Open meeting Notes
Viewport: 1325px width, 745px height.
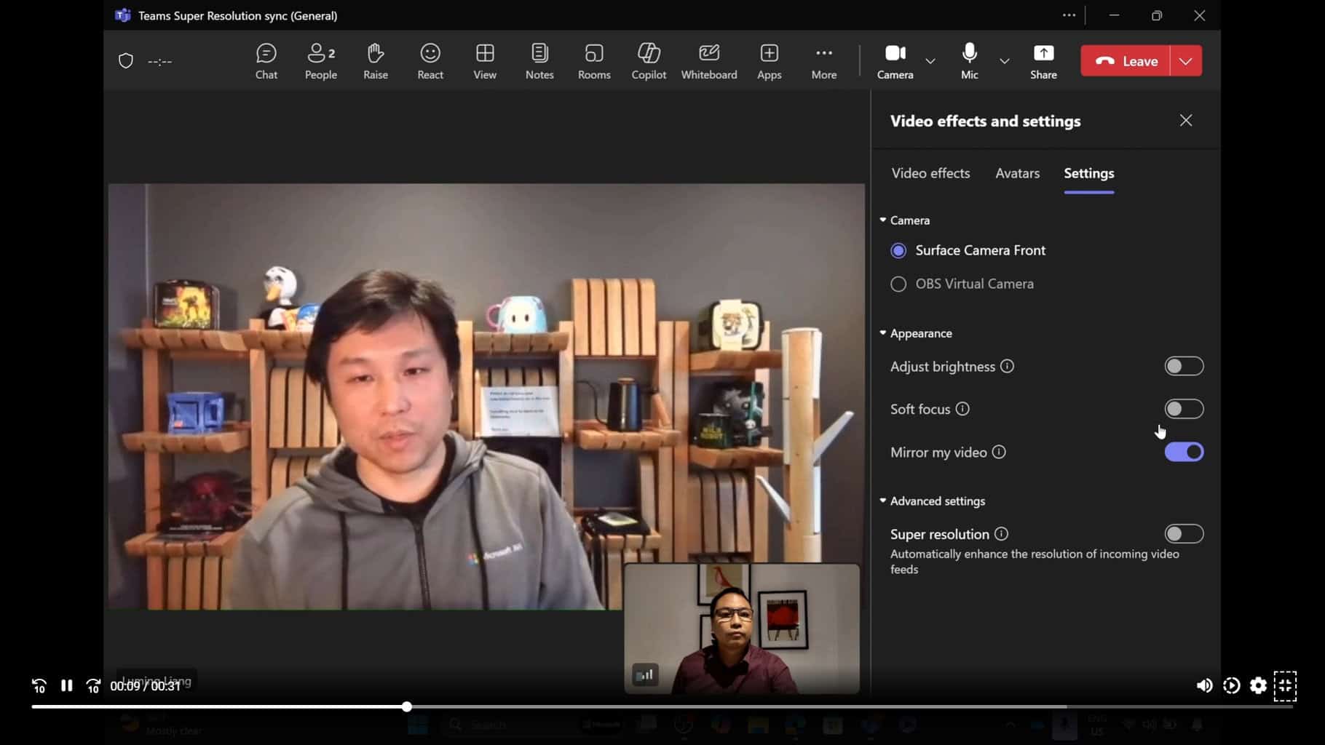539,61
